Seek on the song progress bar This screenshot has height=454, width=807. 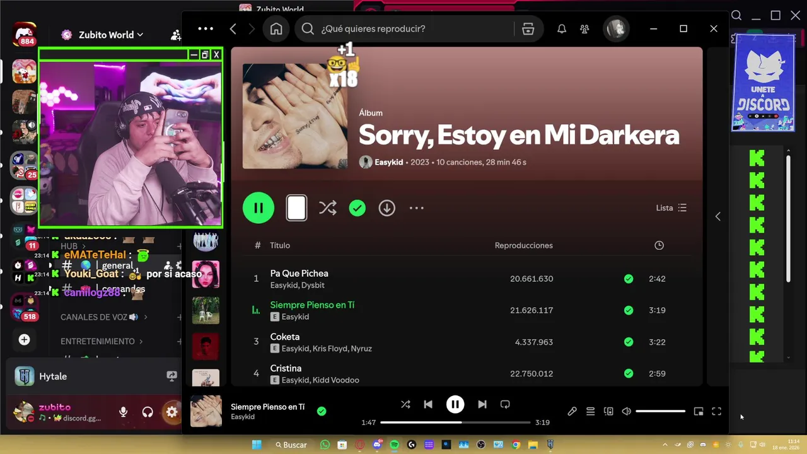(455, 422)
